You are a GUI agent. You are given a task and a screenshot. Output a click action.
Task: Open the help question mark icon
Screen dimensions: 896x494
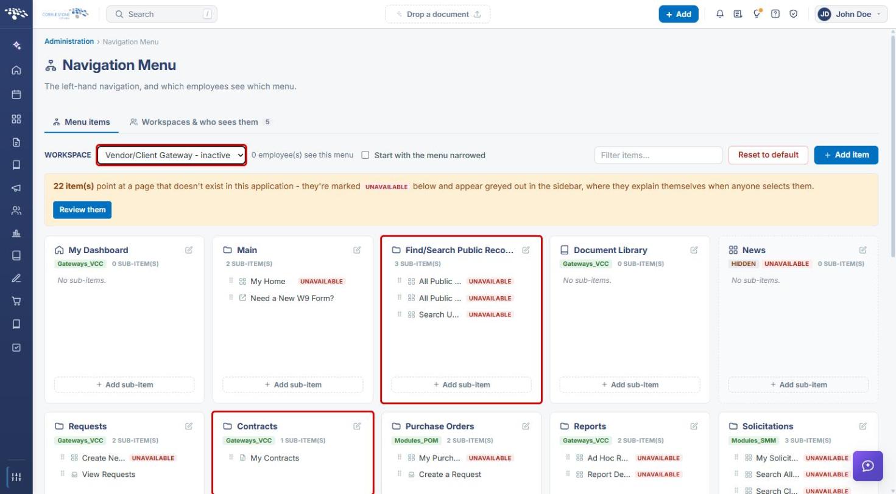pos(775,14)
